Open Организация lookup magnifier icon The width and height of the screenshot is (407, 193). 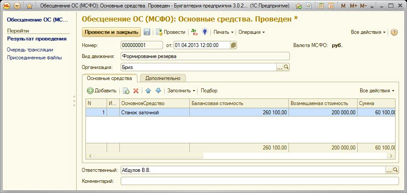[x=286, y=67]
